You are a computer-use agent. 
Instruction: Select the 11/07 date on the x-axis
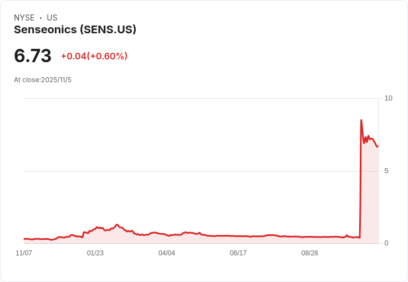(24, 253)
